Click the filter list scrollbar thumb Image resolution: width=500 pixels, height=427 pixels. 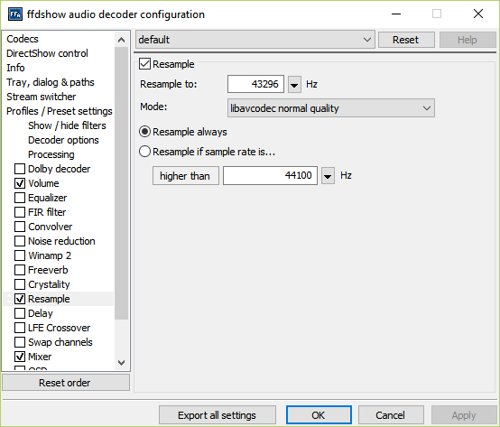click(121, 183)
